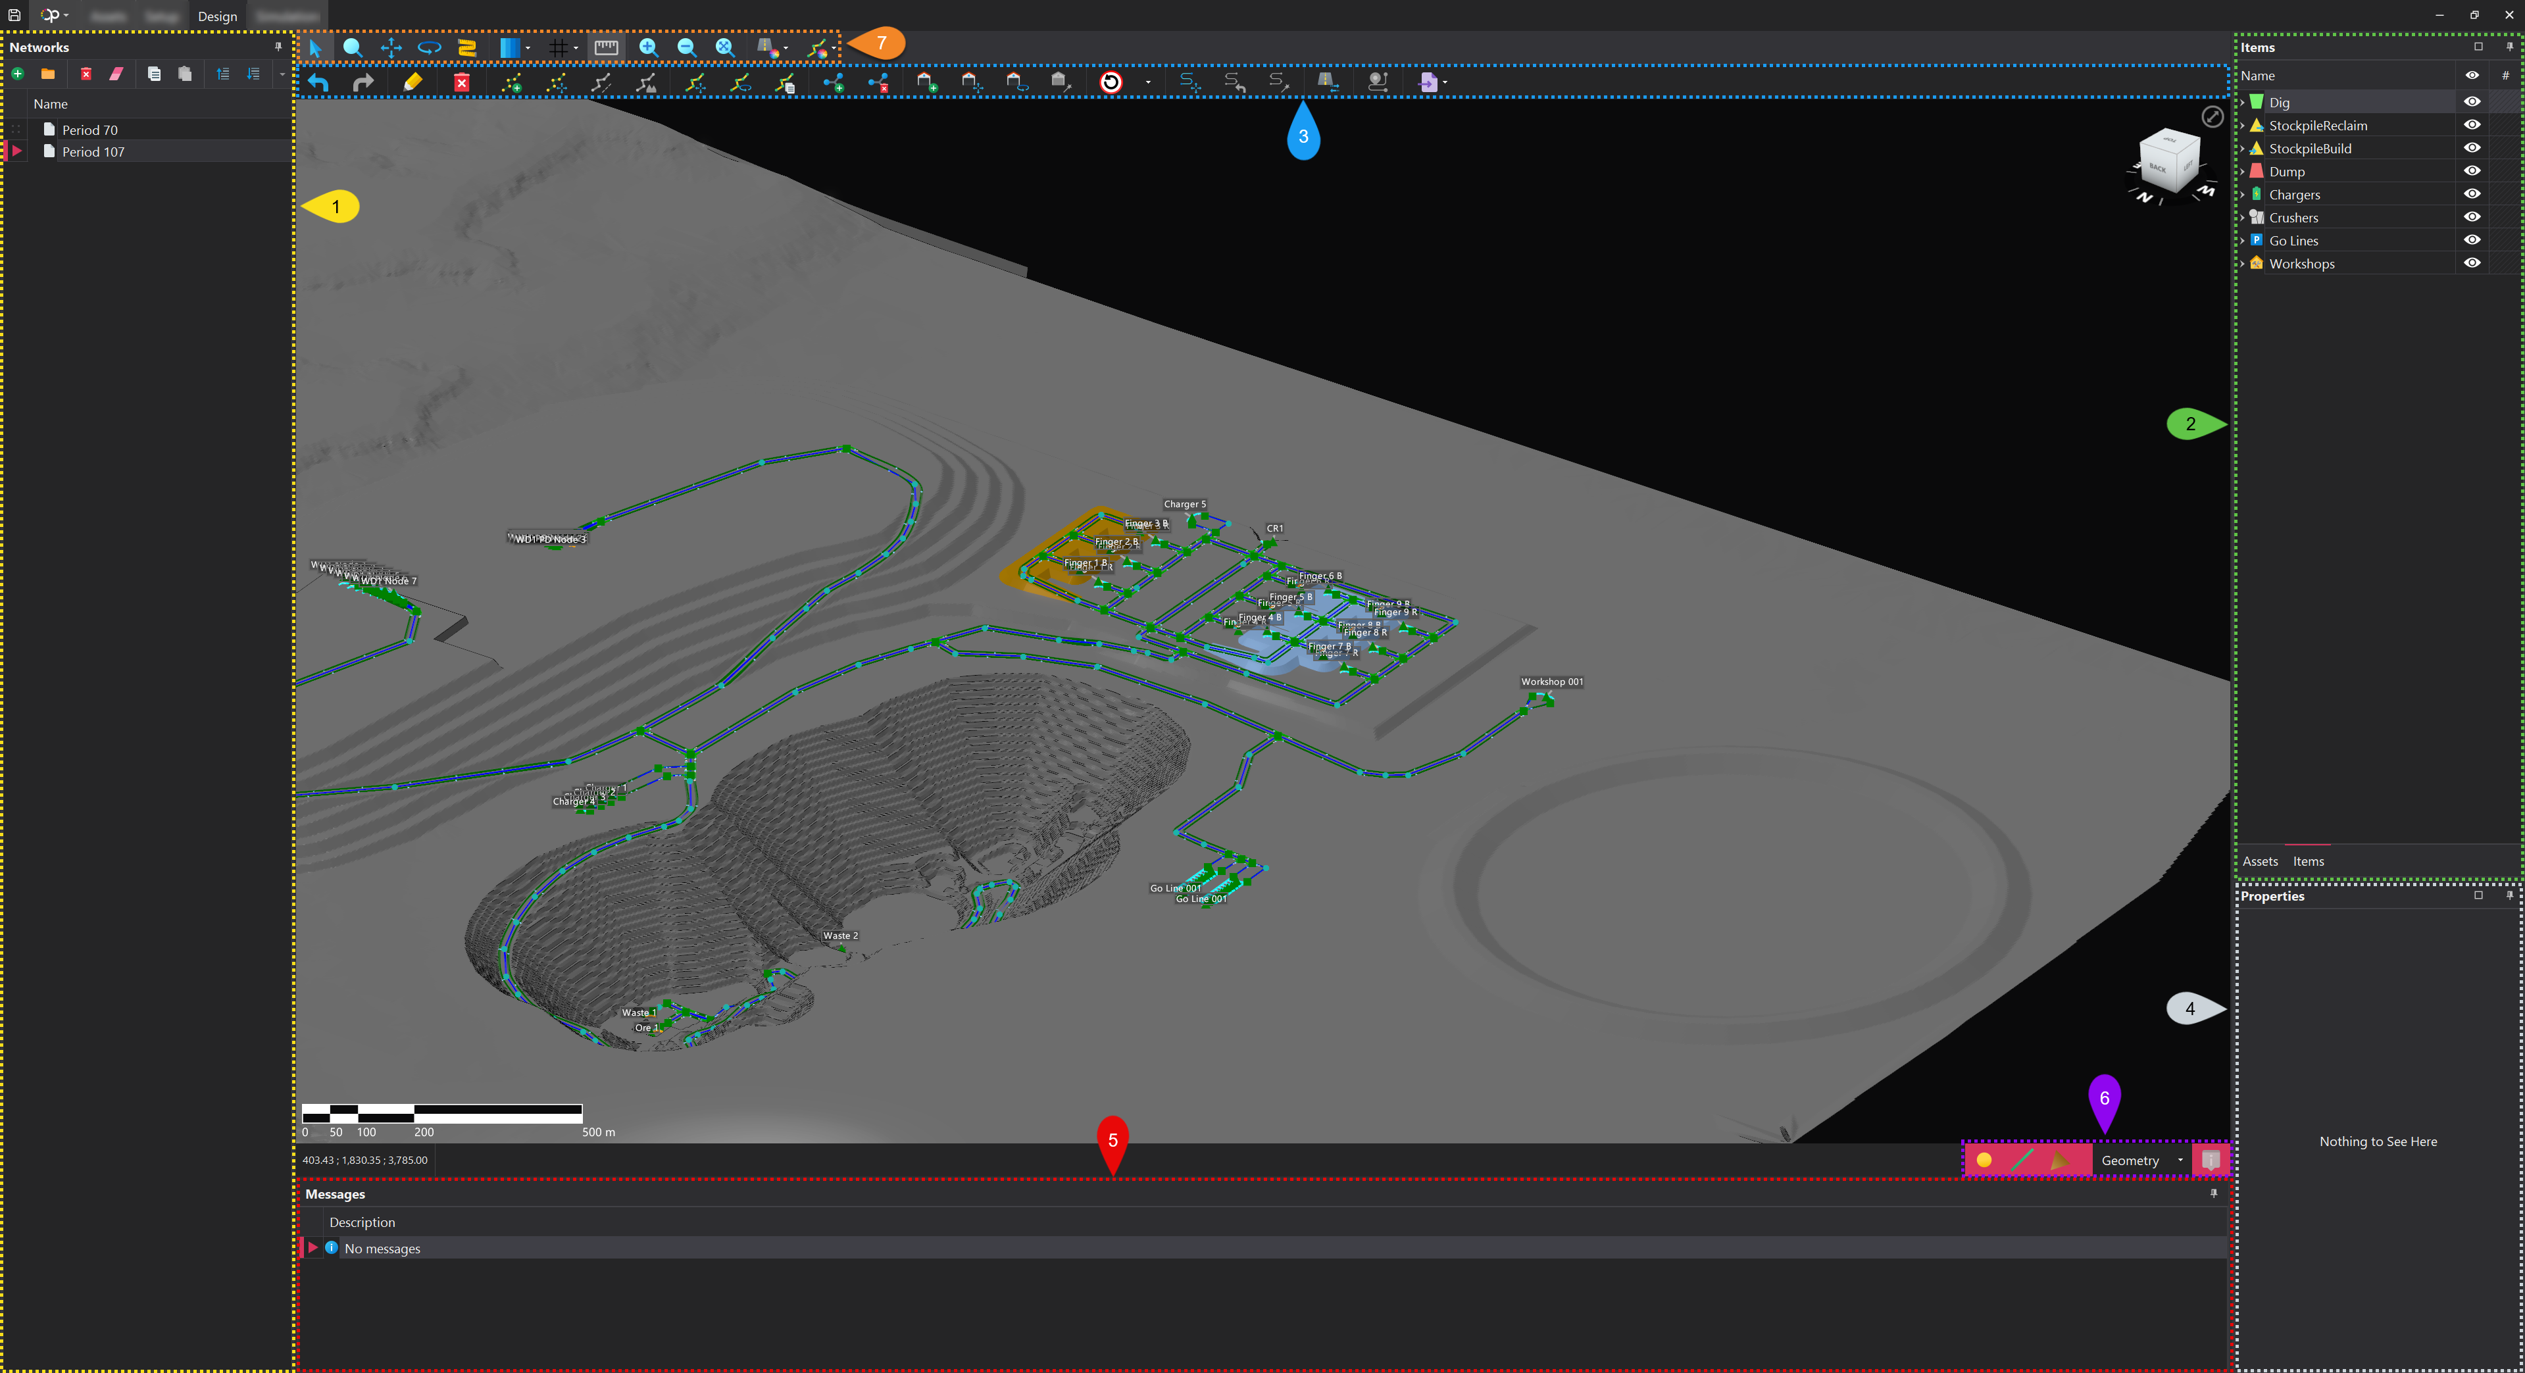
Task: Open the Geometry dropdown
Action: tap(2180, 1161)
